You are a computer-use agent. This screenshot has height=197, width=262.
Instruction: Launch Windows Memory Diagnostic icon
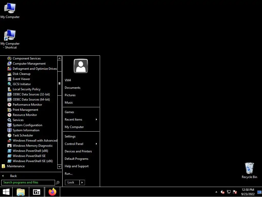click(x=9, y=146)
